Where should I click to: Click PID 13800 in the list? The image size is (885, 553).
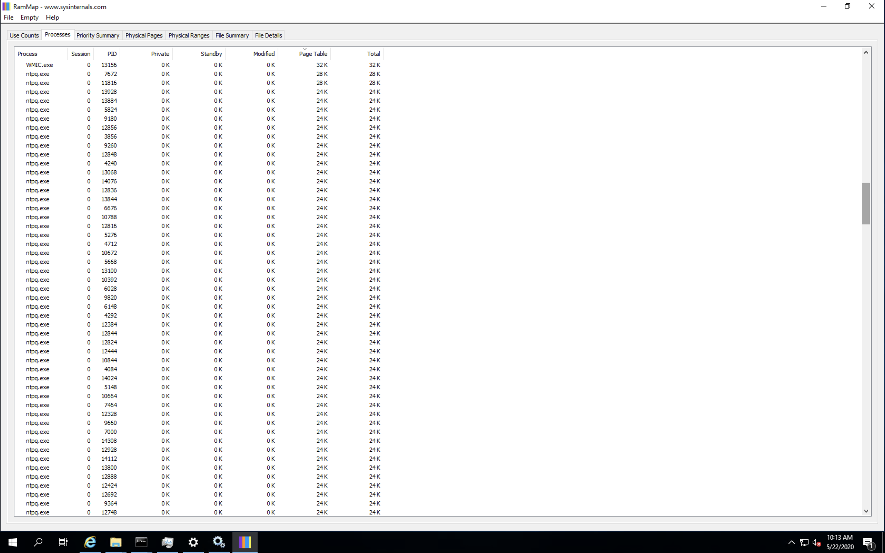point(109,468)
